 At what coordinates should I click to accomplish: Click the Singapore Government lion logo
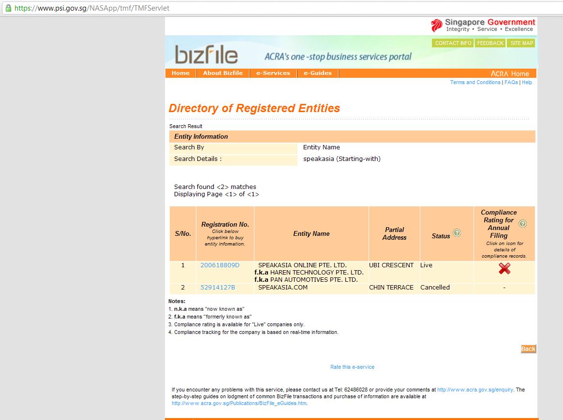(x=436, y=25)
